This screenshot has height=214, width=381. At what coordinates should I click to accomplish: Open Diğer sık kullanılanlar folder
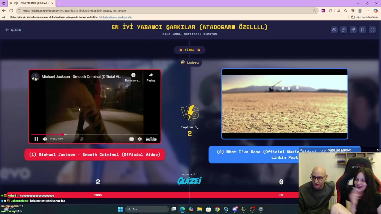pos(365,17)
